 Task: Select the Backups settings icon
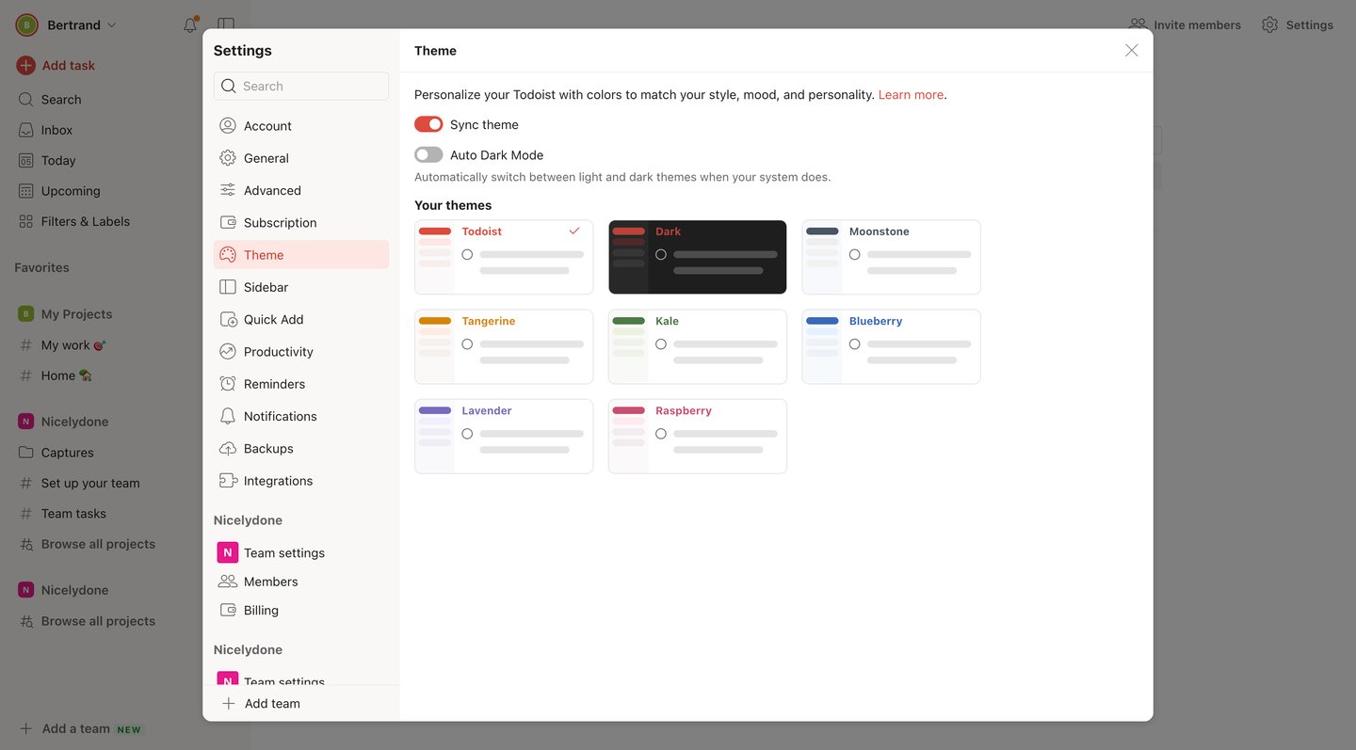click(227, 448)
